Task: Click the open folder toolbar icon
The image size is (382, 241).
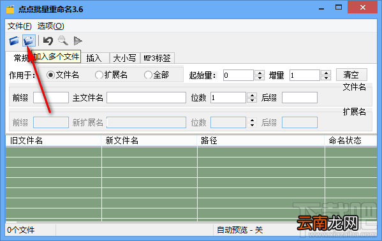Action: click(x=14, y=40)
